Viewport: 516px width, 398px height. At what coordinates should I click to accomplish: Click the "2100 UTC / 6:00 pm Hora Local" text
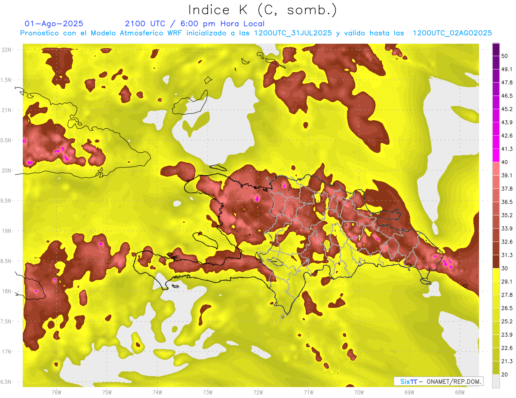[195, 24]
